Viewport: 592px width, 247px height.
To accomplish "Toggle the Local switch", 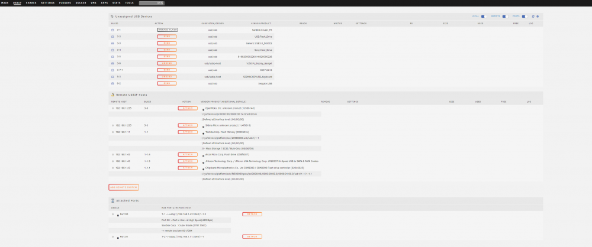I will click(484, 17).
